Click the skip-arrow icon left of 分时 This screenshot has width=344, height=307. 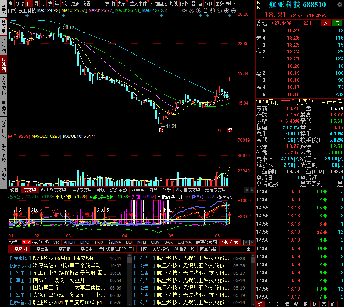pyautogui.click(x=11, y=3)
